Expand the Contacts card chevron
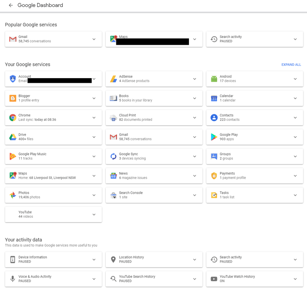Viewport: 307px width, 290px height. click(x=295, y=118)
